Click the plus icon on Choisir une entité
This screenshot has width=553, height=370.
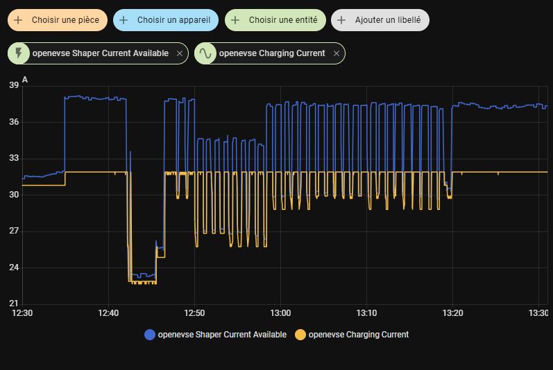(236, 21)
